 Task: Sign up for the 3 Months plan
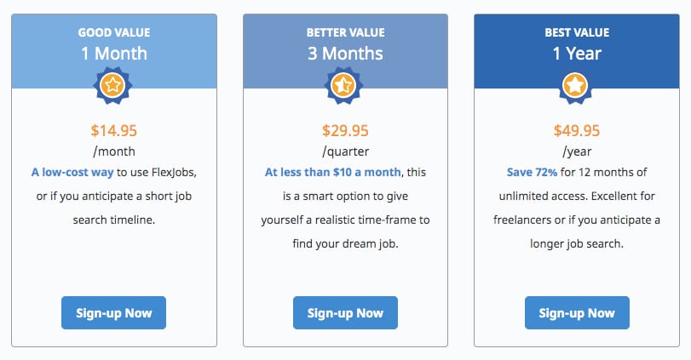click(346, 313)
